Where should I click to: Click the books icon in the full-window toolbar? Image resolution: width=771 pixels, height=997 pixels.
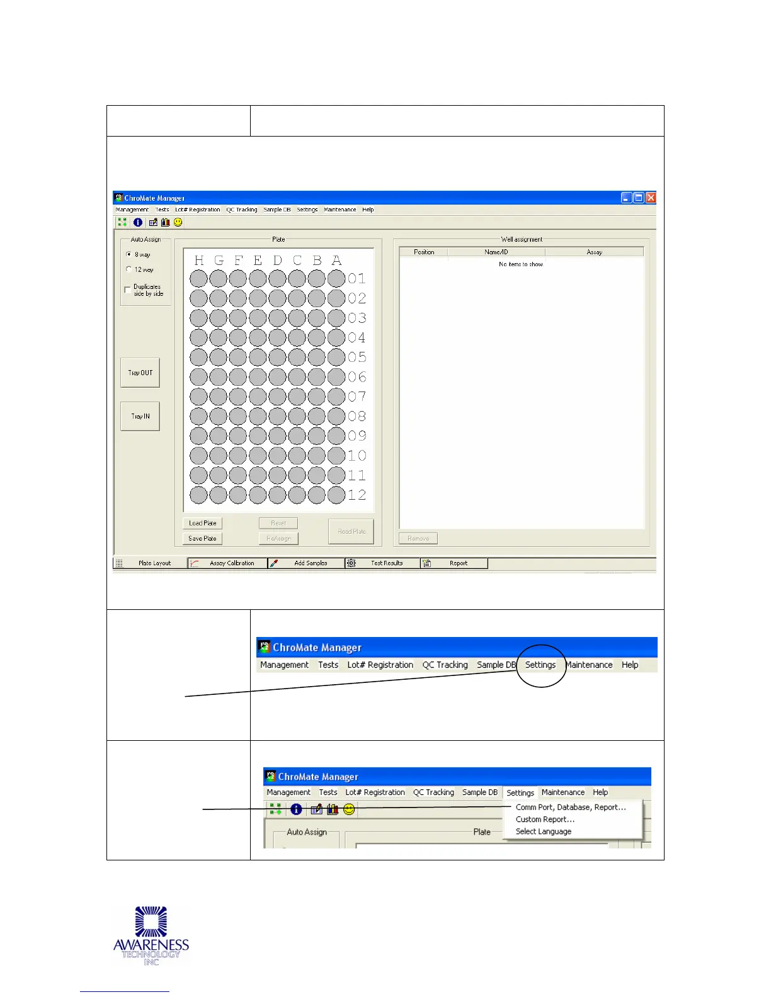(166, 222)
